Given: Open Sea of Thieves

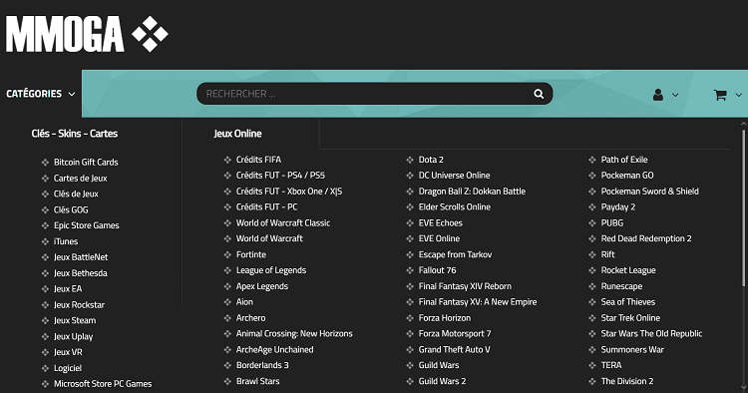Looking at the screenshot, I should (x=627, y=301).
